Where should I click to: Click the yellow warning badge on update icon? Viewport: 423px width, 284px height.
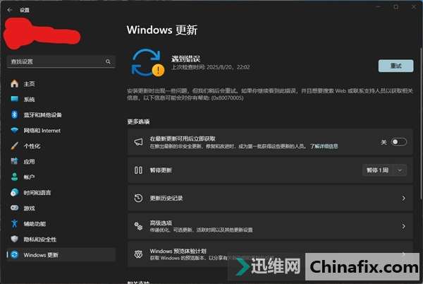(158, 70)
